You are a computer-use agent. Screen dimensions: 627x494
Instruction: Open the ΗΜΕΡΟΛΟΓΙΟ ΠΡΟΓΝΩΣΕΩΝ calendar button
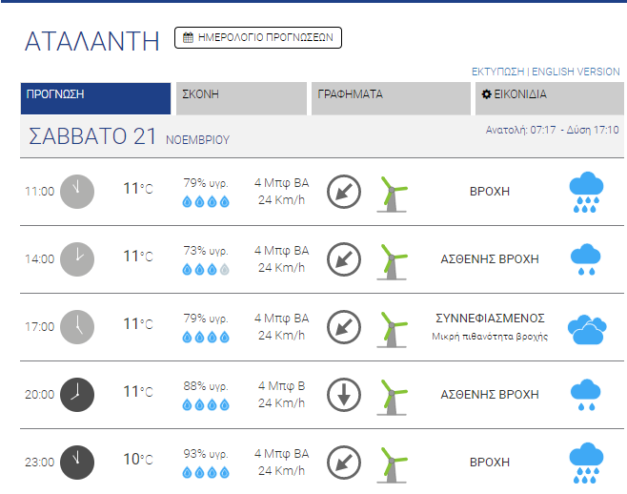point(258,37)
